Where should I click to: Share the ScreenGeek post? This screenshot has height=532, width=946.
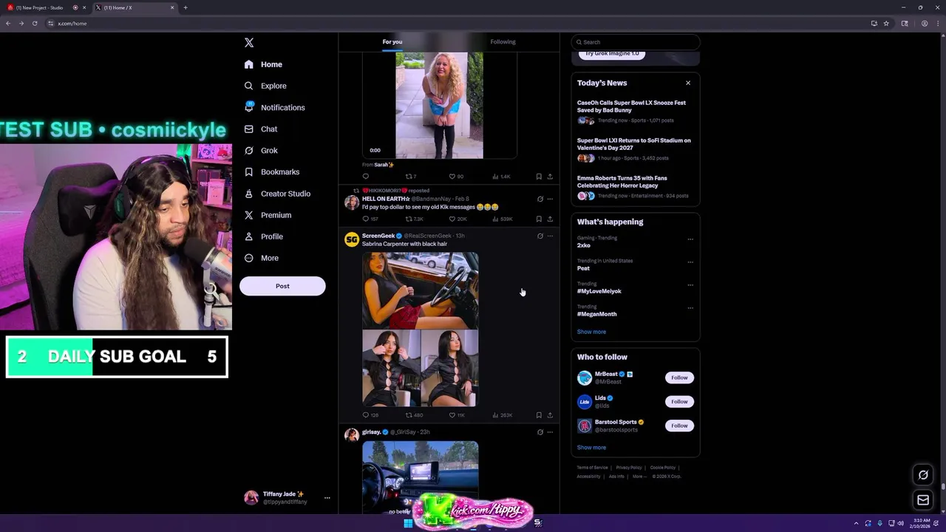click(x=550, y=415)
